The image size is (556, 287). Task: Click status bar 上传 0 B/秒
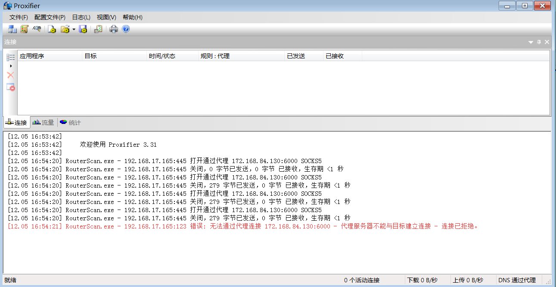tap(468, 280)
